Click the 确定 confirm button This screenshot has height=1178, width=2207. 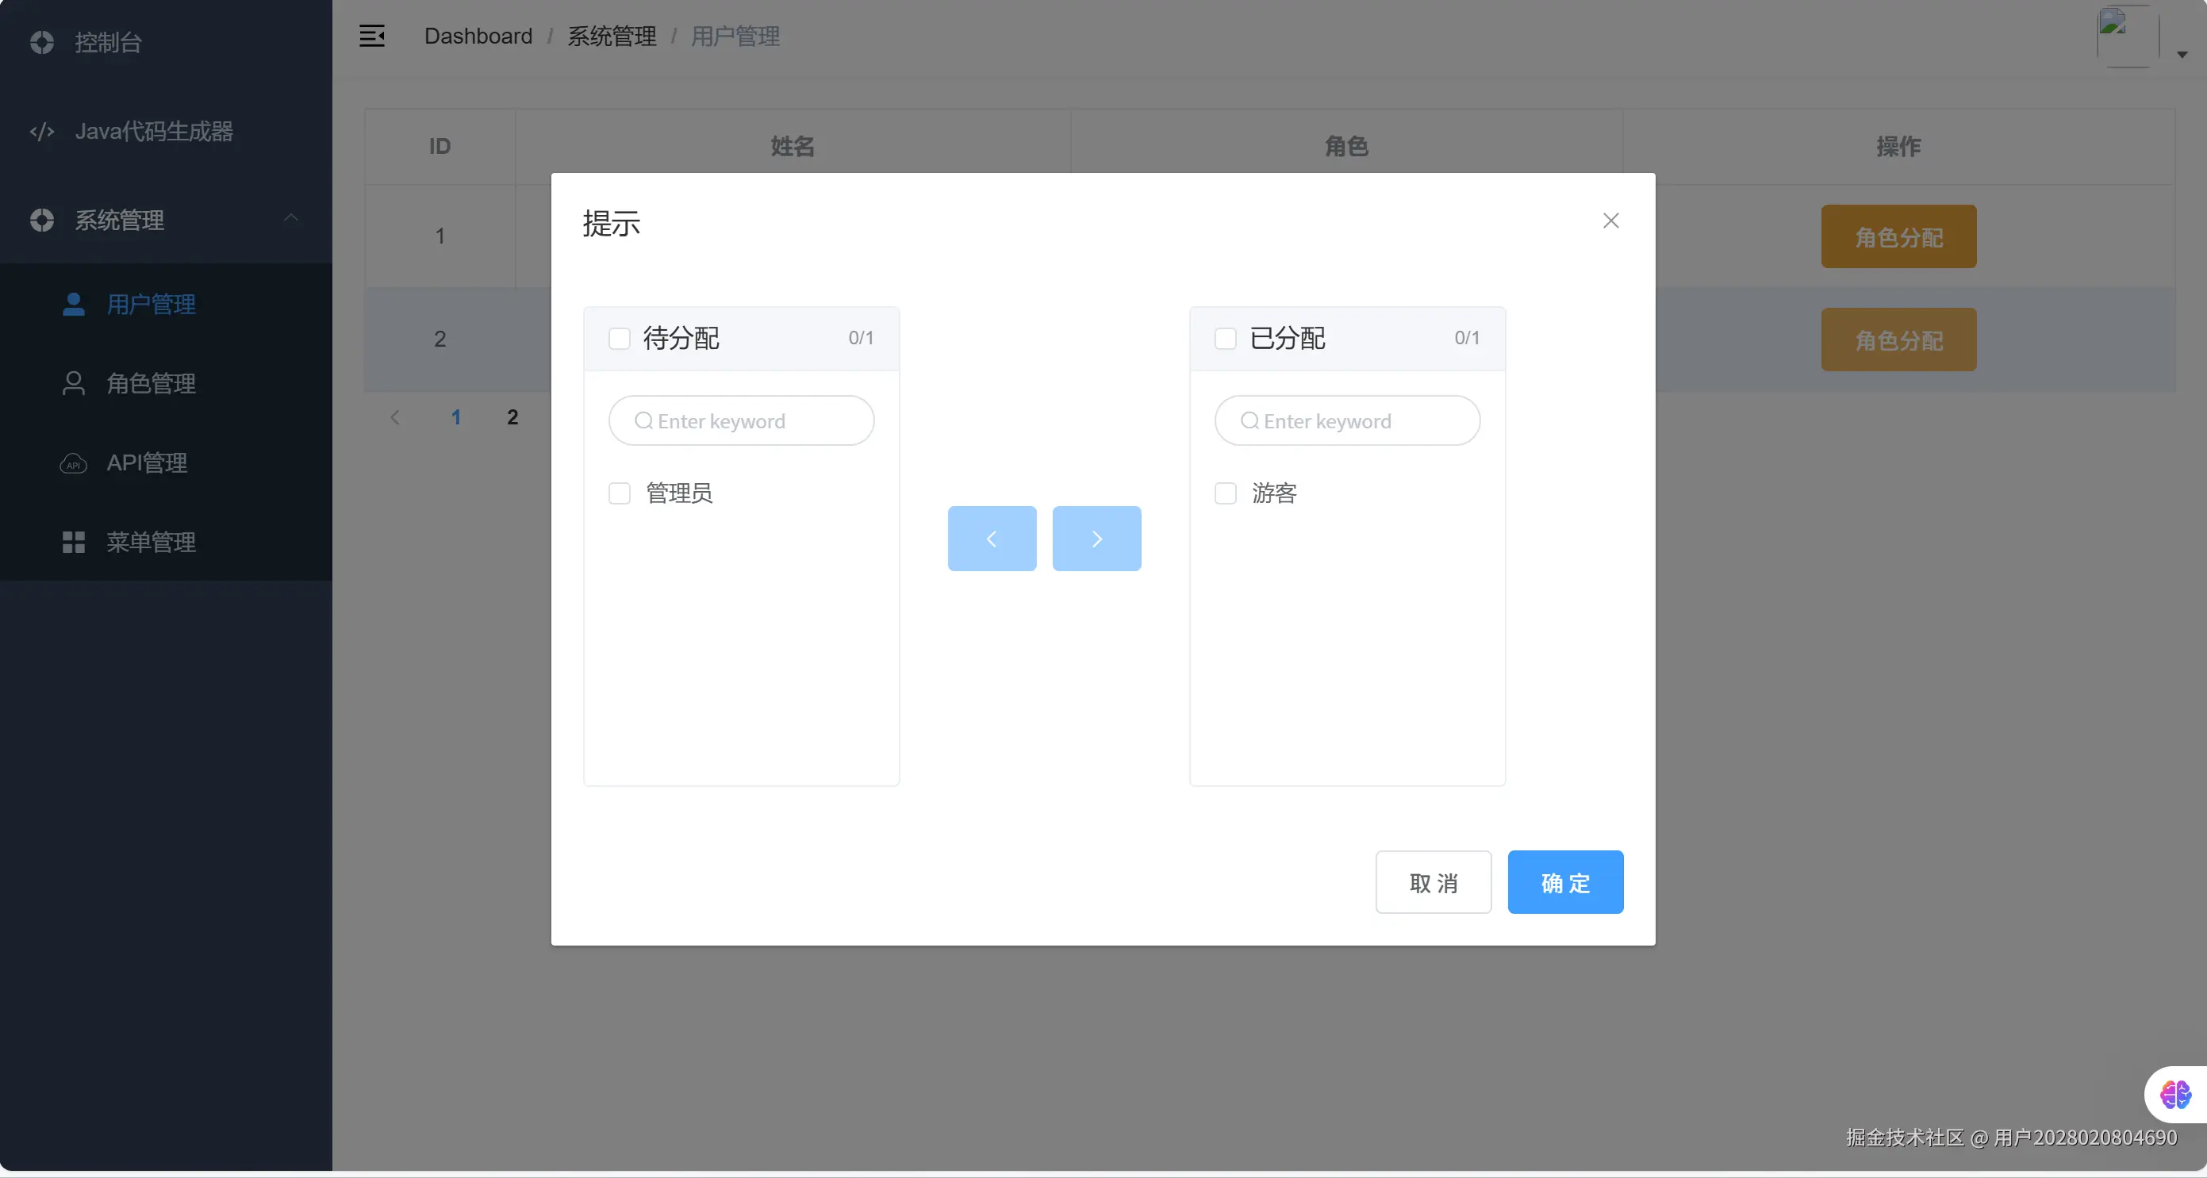click(1564, 882)
